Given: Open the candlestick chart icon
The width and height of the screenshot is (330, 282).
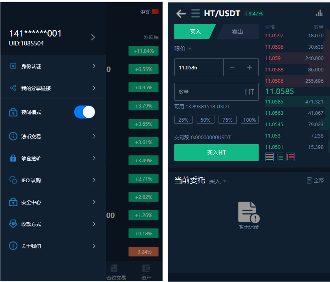Looking at the screenshot, I should point(319,13).
